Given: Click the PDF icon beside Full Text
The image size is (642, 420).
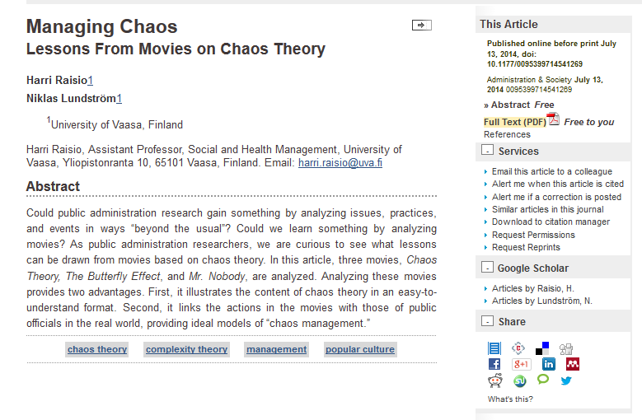Looking at the screenshot, I should (x=554, y=119).
